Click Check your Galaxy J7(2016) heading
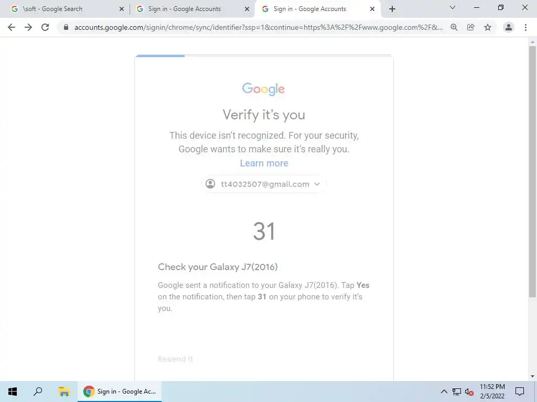The image size is (537, 402). (218, 267)
